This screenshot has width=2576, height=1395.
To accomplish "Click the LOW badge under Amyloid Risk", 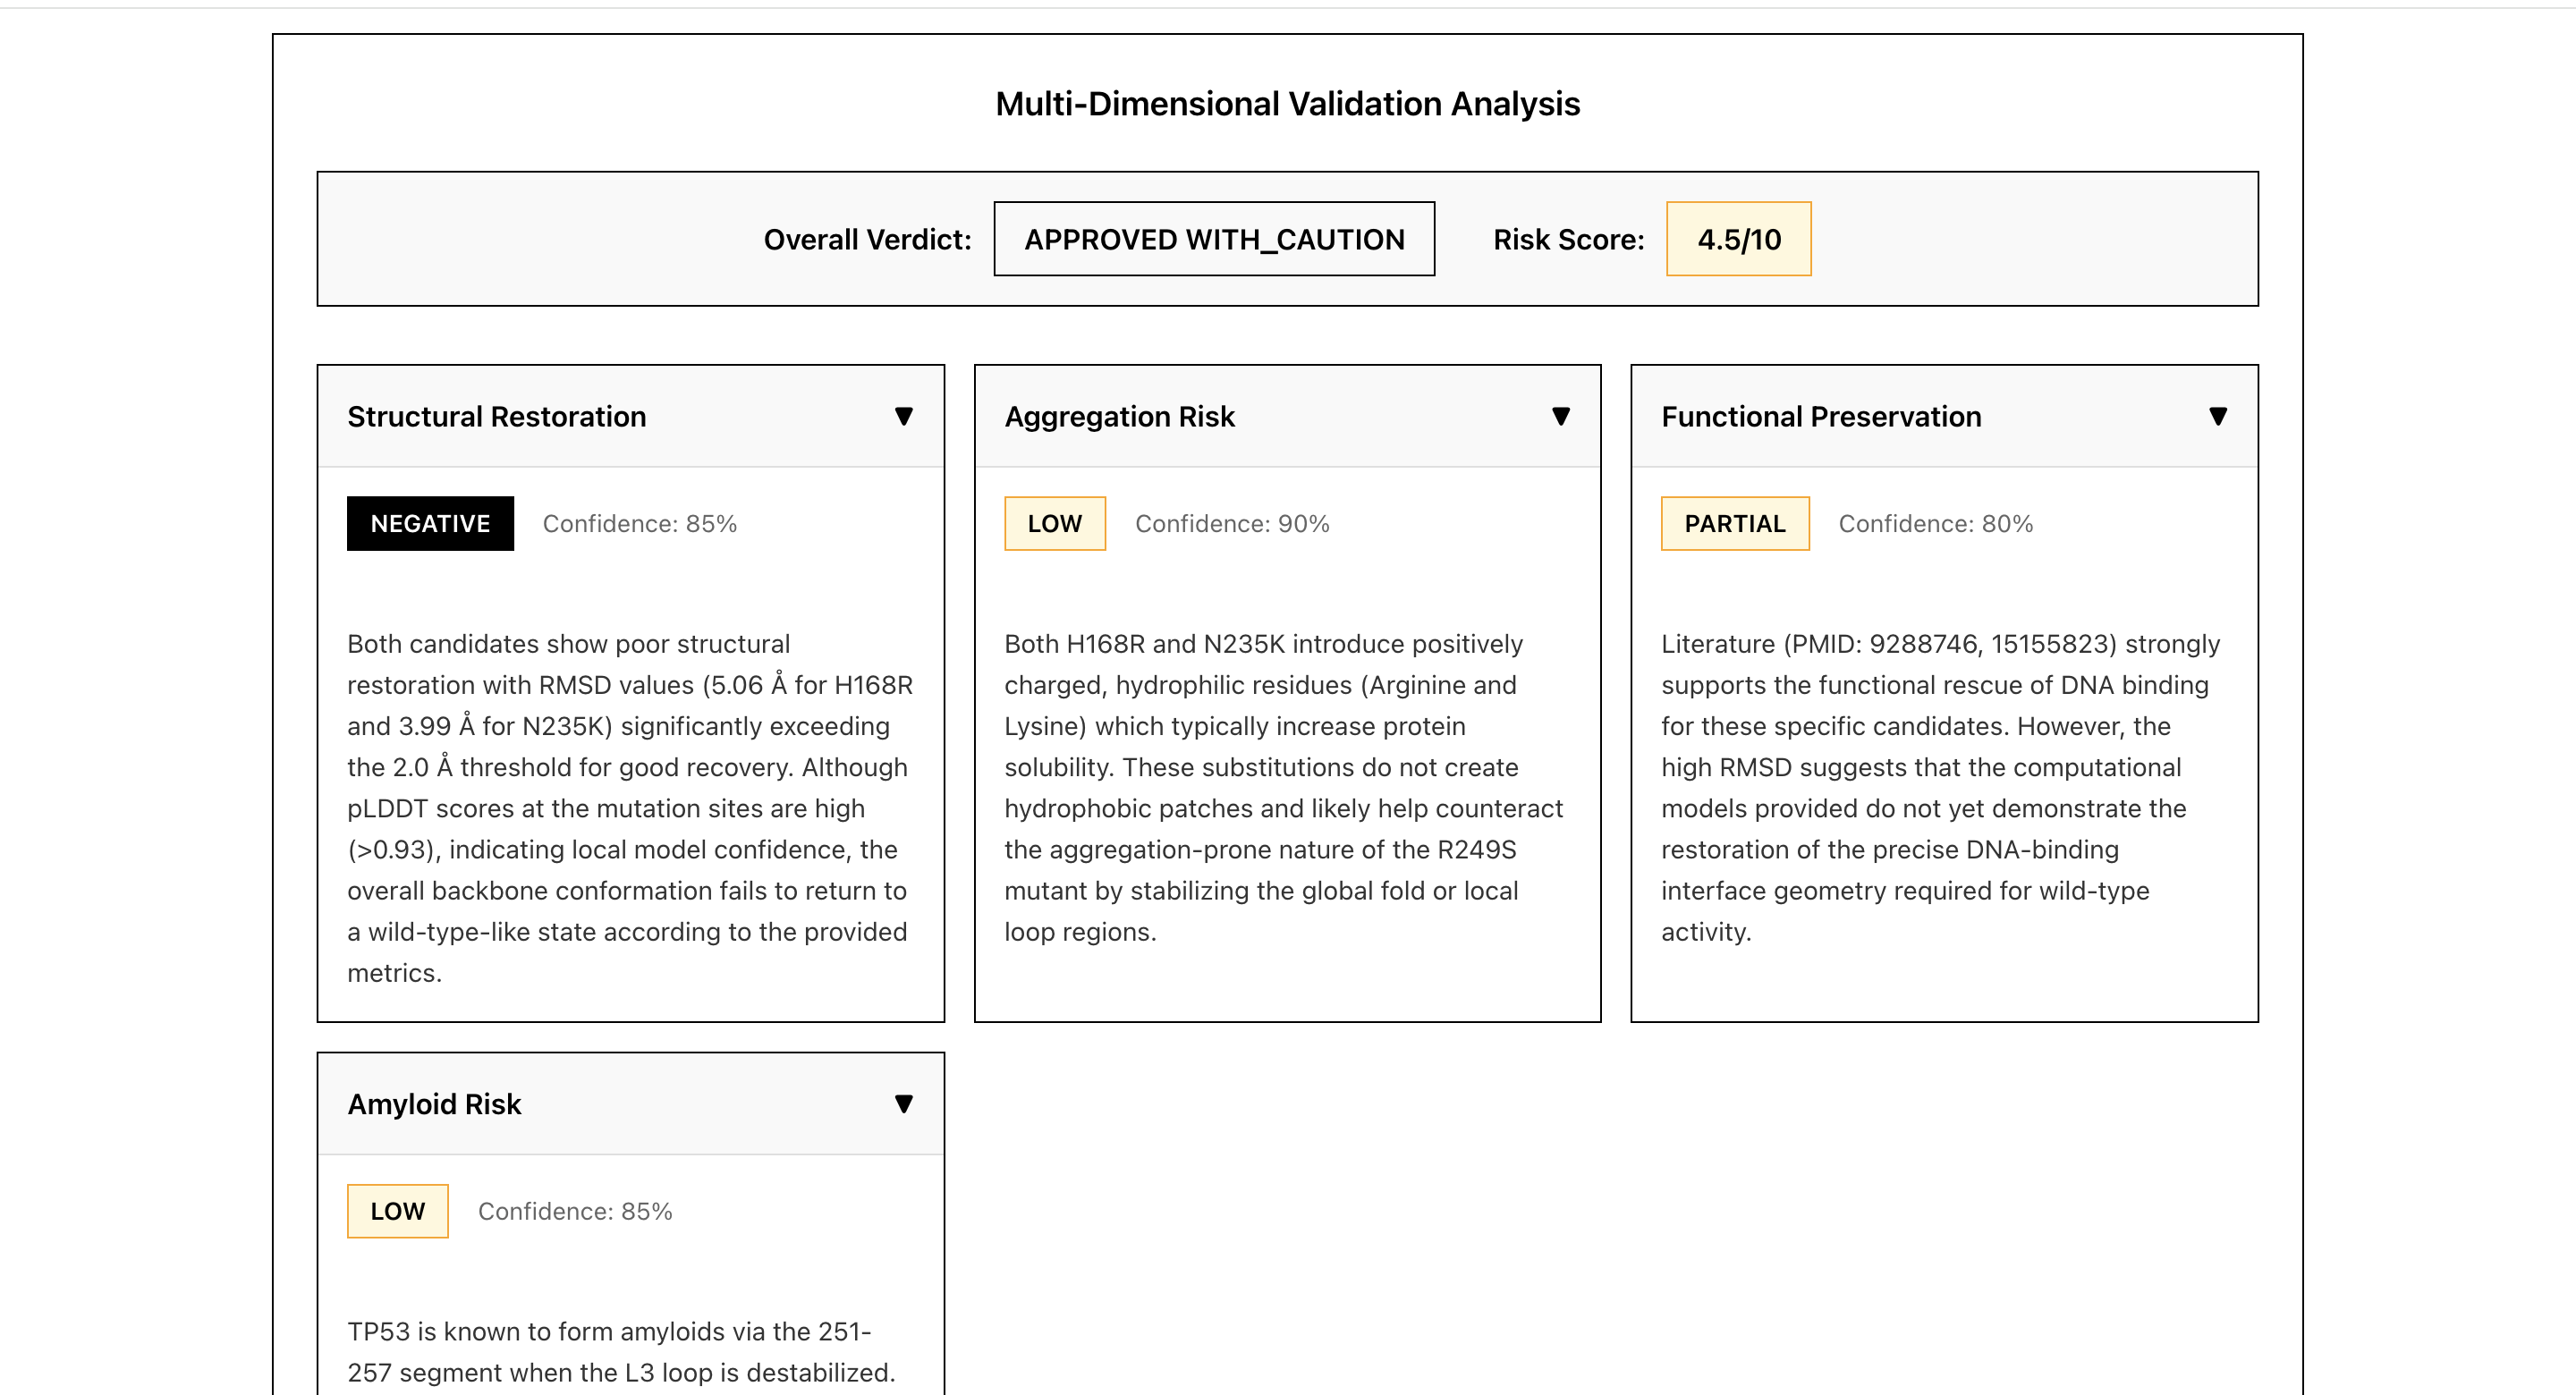I will [397, 1211].
